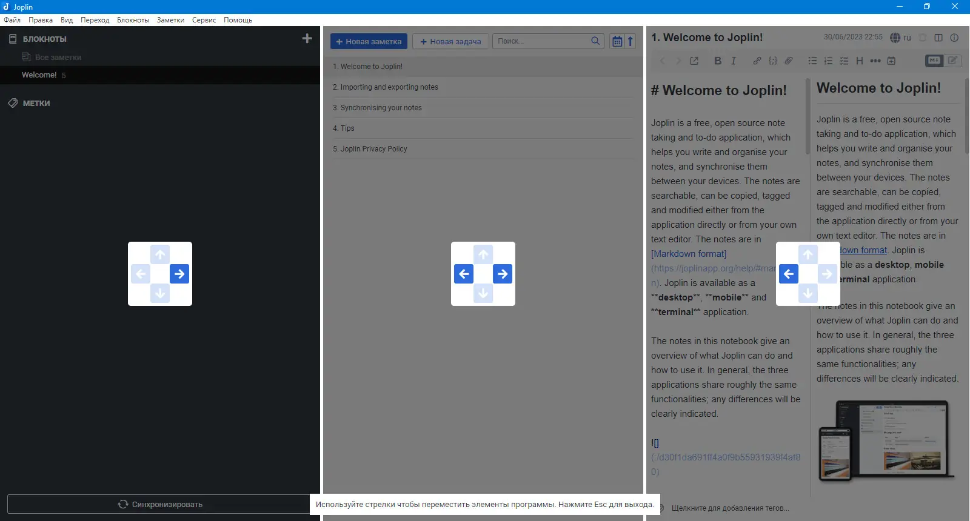Open note in external editor
Image resolution: width=970 pixels, height=521 pixels.
(694, 61)
